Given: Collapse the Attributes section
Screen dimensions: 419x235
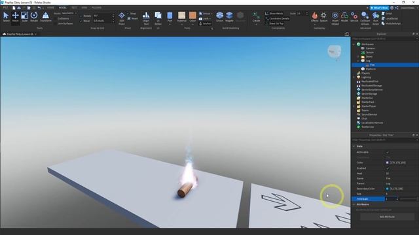Looking at the screenshot, I should [x=354, y=204].
